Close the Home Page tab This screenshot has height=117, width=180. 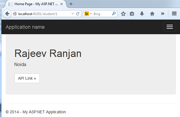pos(62,4)
